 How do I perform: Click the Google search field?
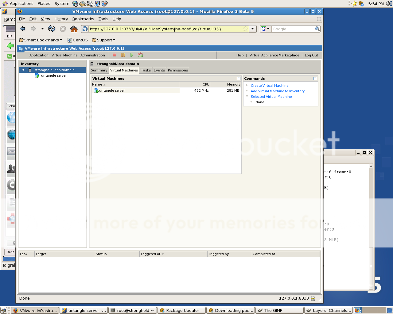pos(293,29)
